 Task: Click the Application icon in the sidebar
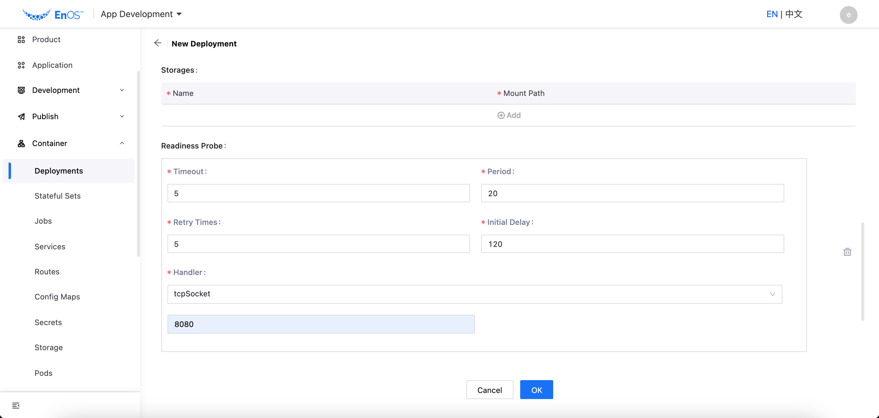[x=21, y=65]
